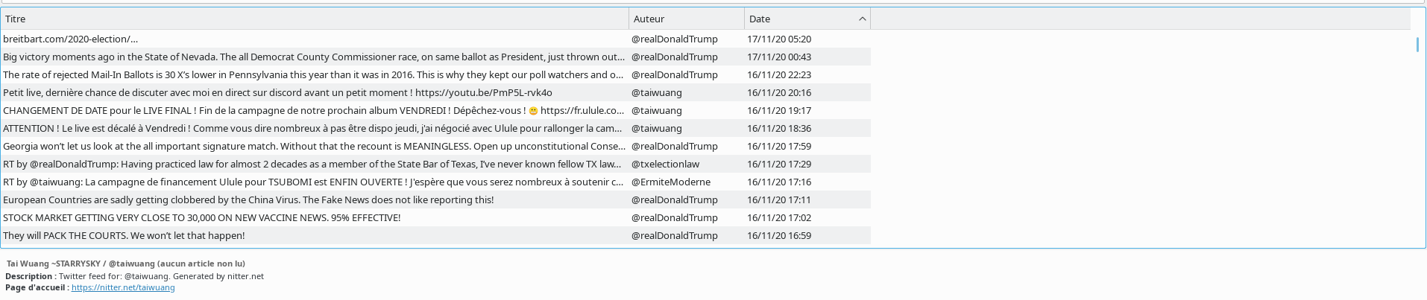Open the 'CHANGEMENT DE DATE pour le LIVE FINAL' article
This screenshot has height=300, width=1427.
(435, 110)
